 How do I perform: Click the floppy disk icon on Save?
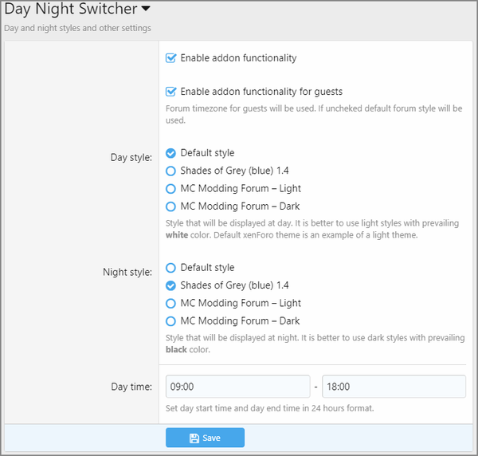[x=194, y=438]
